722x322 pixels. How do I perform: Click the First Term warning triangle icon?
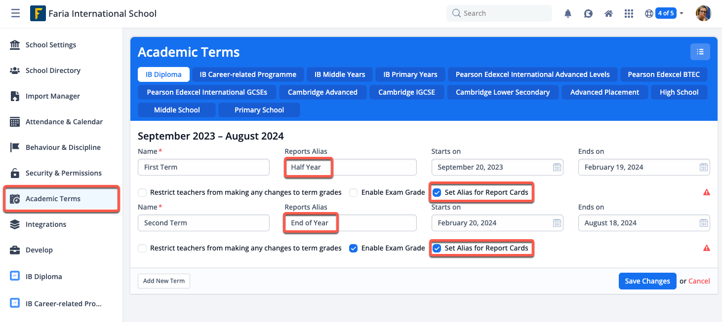click(707, 192)
